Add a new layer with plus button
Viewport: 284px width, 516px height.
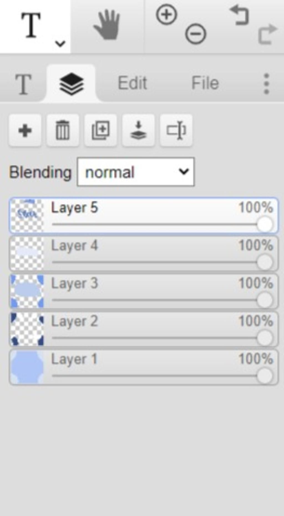(x=25, y=130)
